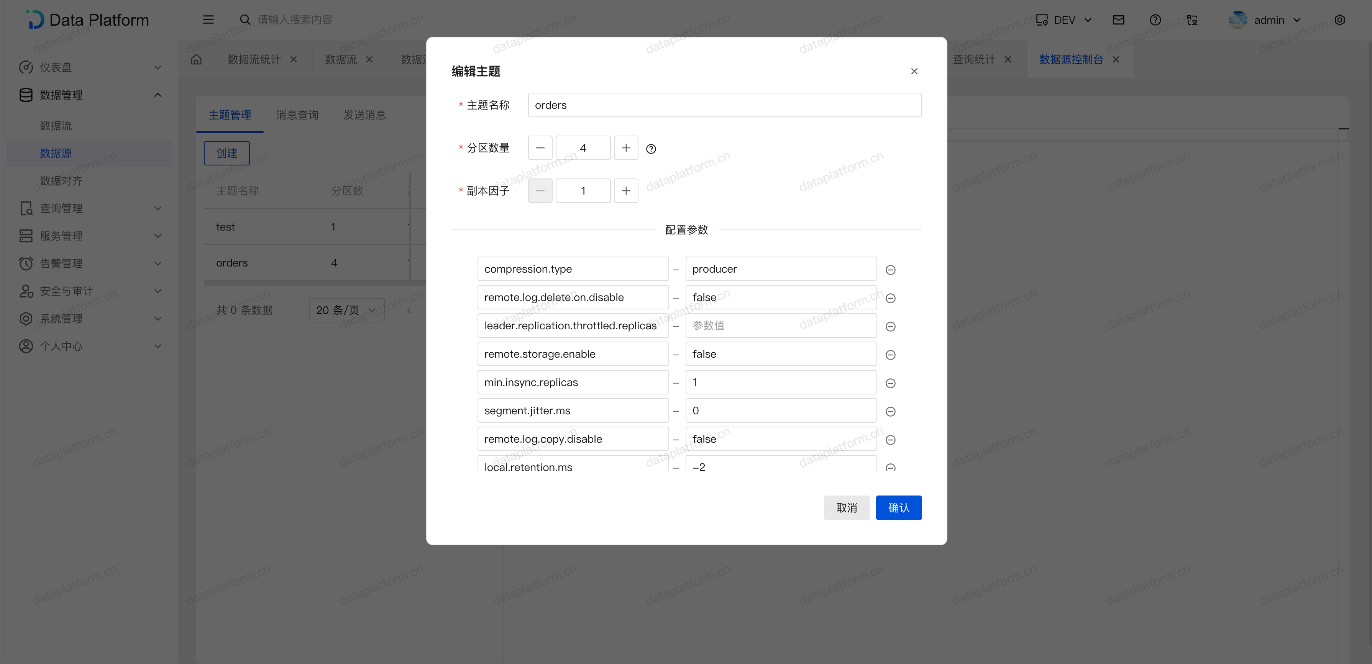Image resolution: width=1372 pixels, height=664 pixels.
Task: Toggle the sidebar collapse hamburger icon
Action: pos(208,20)
